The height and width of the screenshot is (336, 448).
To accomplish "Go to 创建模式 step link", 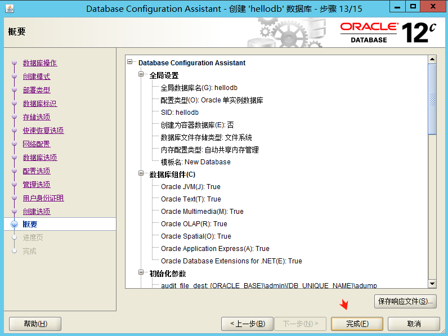I will click(37, 77).
